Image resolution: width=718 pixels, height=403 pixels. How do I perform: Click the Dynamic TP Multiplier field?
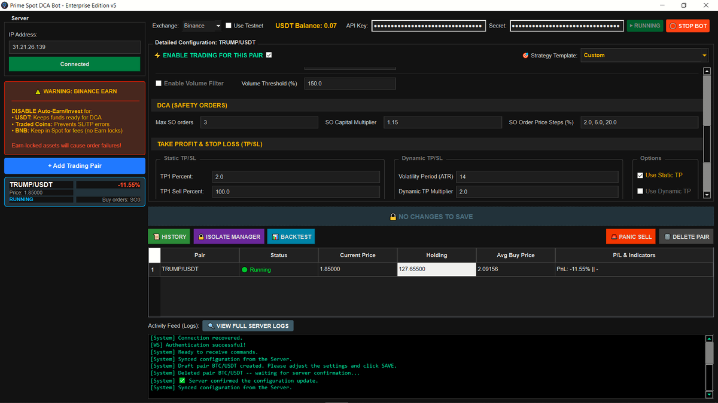tap(537, 192)
